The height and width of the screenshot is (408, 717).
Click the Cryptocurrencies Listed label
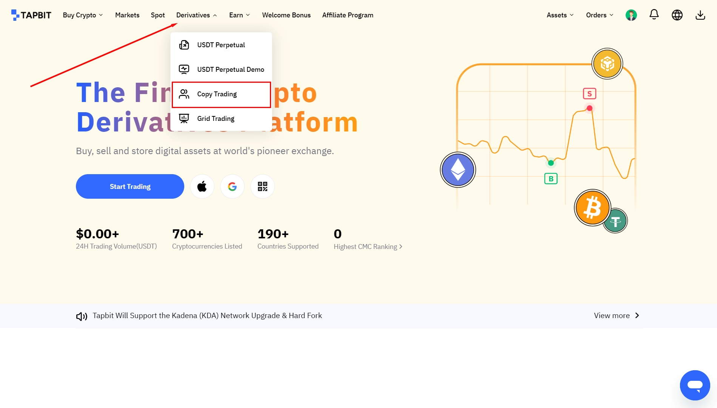point(207,246)
